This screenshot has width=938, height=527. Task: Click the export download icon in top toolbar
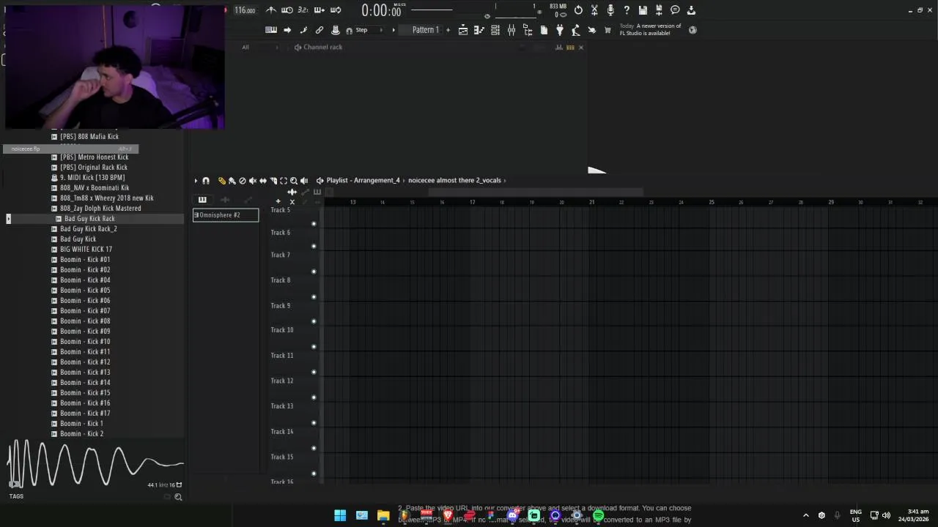pos(691,10)
